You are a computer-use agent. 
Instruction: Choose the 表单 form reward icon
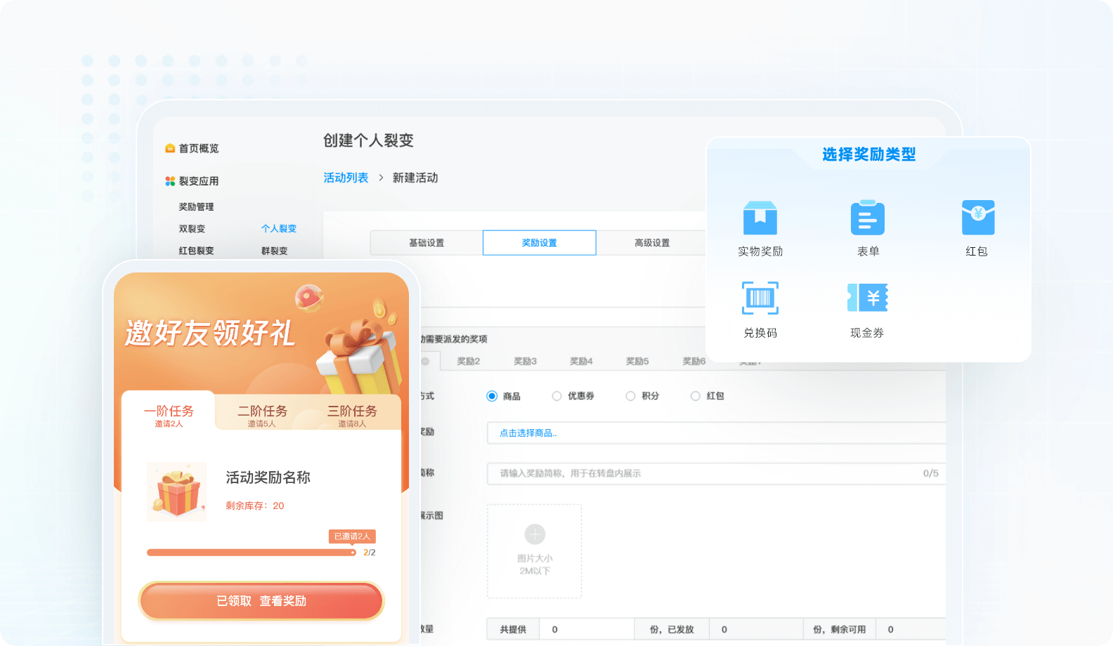tap(867, 218)
